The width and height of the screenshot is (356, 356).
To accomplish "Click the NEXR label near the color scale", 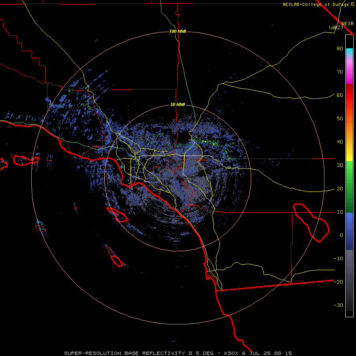I will tap(348, 24).
